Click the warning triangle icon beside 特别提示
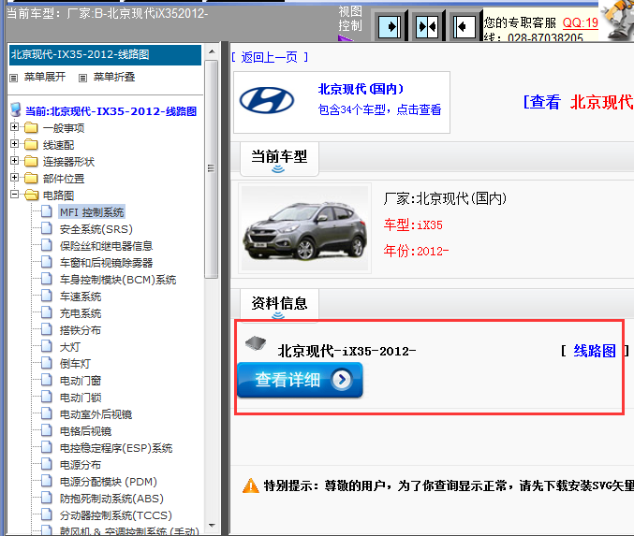 point(251,485)
